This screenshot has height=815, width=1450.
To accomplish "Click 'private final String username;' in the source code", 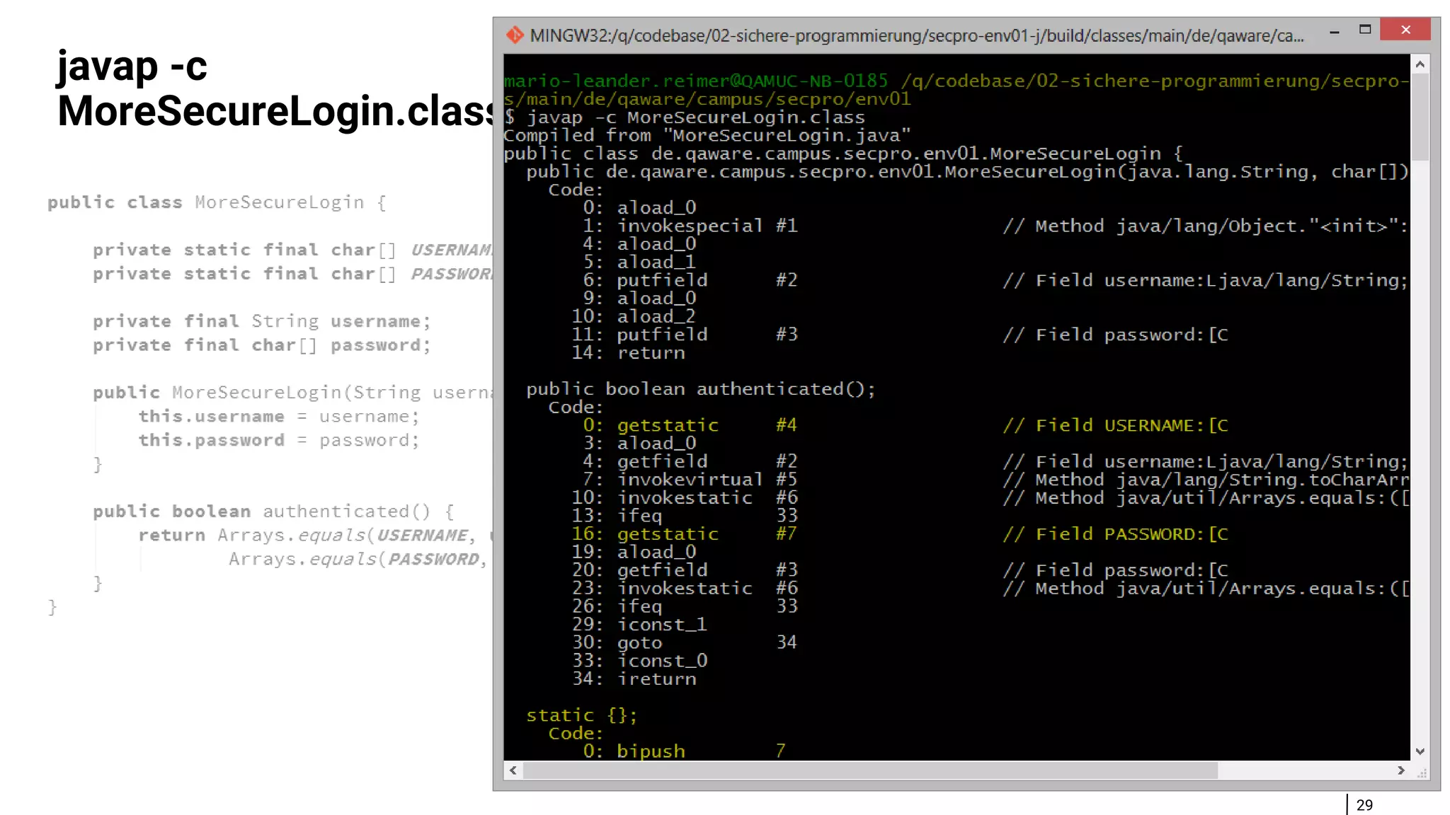I will pyautogui.click(x=262, y=321).
